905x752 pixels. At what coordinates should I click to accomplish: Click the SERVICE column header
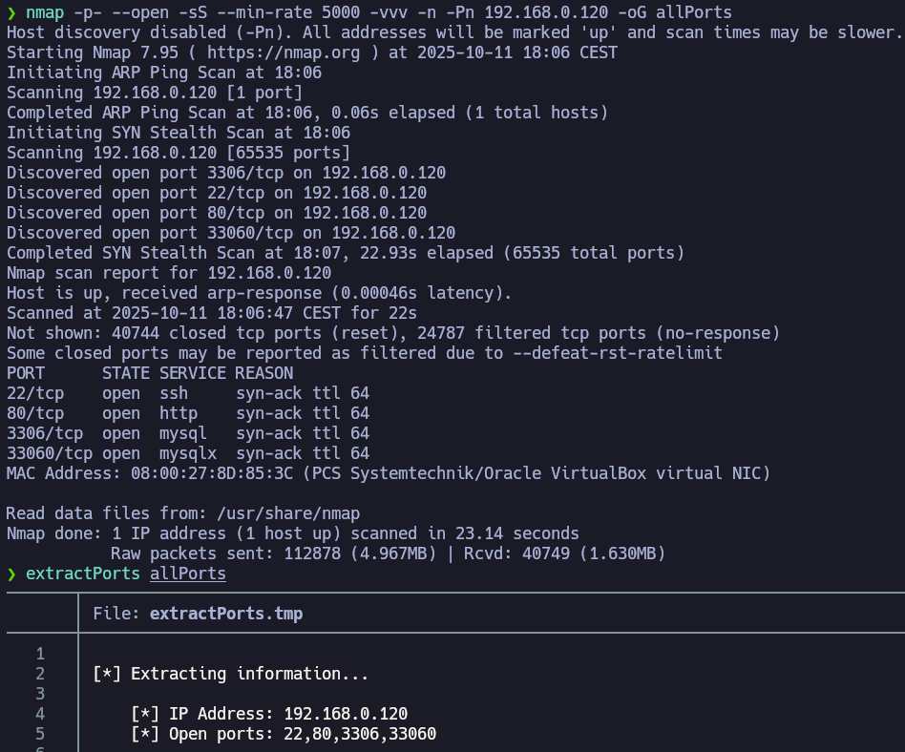(193, 373)
